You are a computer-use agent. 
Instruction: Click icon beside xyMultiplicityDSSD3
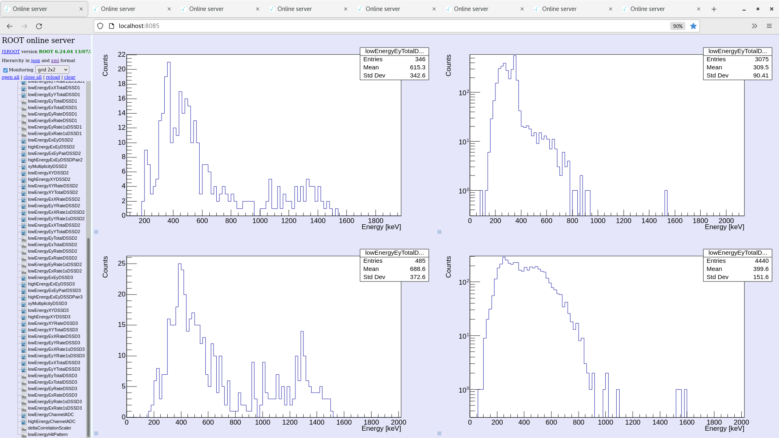(24, 304)
